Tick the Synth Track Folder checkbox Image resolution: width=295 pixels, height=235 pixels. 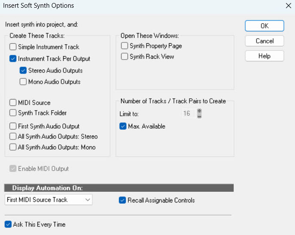pos(13,113)
